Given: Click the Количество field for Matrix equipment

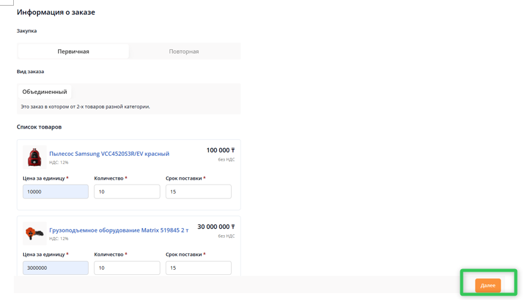Looking at the screenshot, I should (127, 268).
